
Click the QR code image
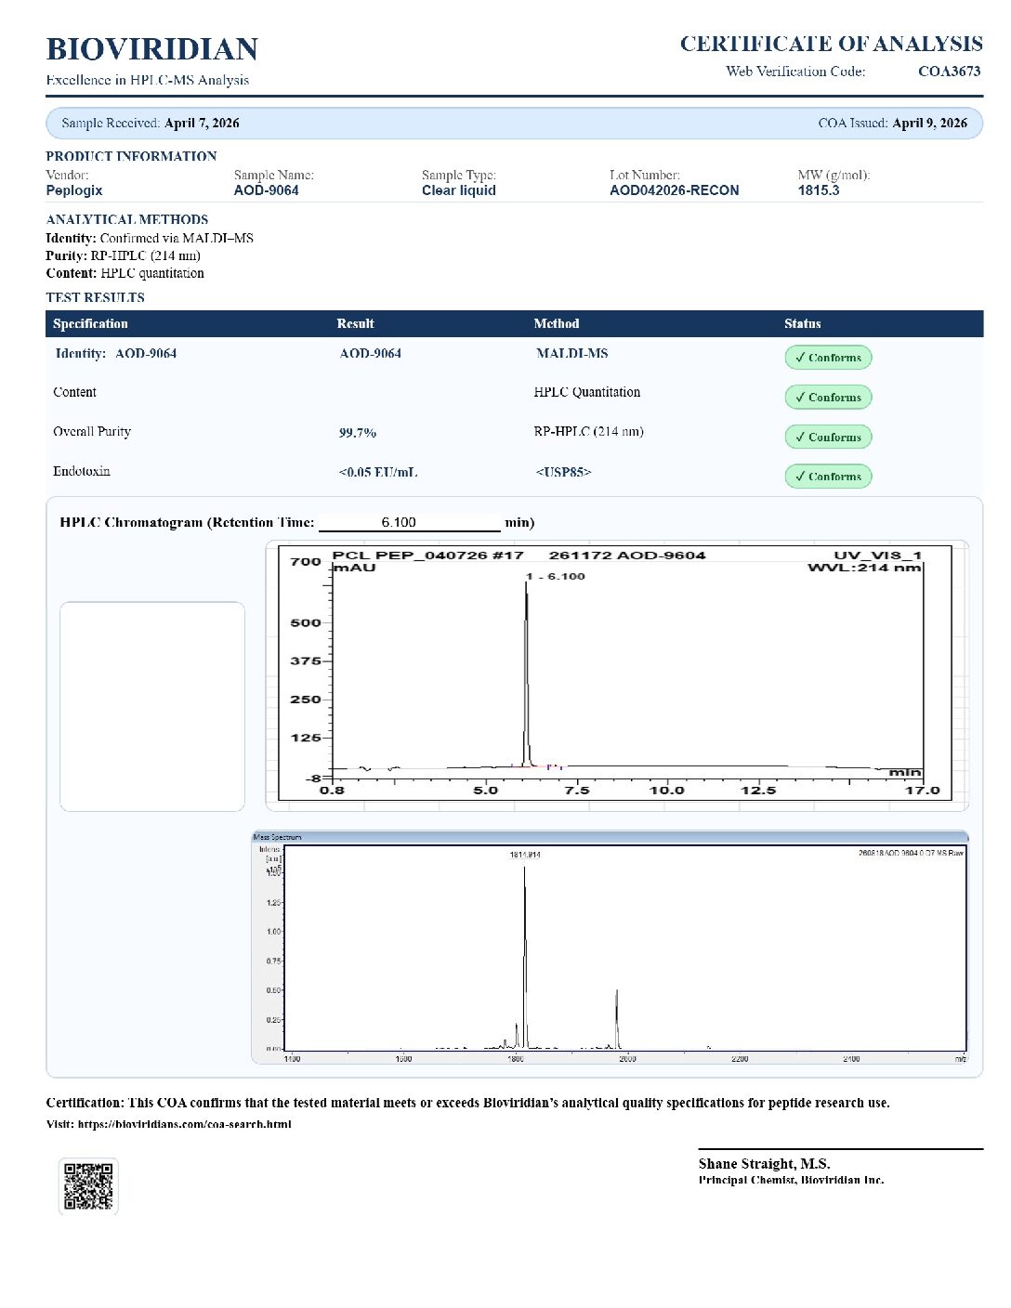click(x=88, y=1185)
